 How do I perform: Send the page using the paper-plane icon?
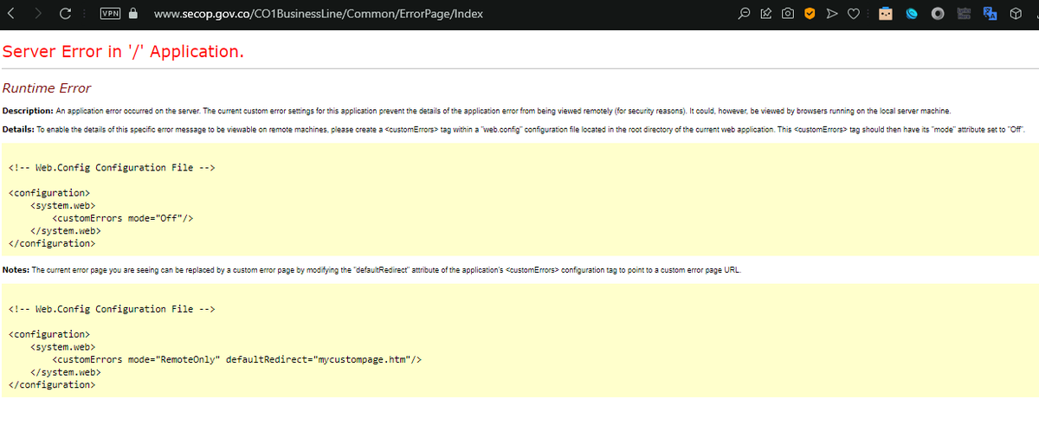831,14
